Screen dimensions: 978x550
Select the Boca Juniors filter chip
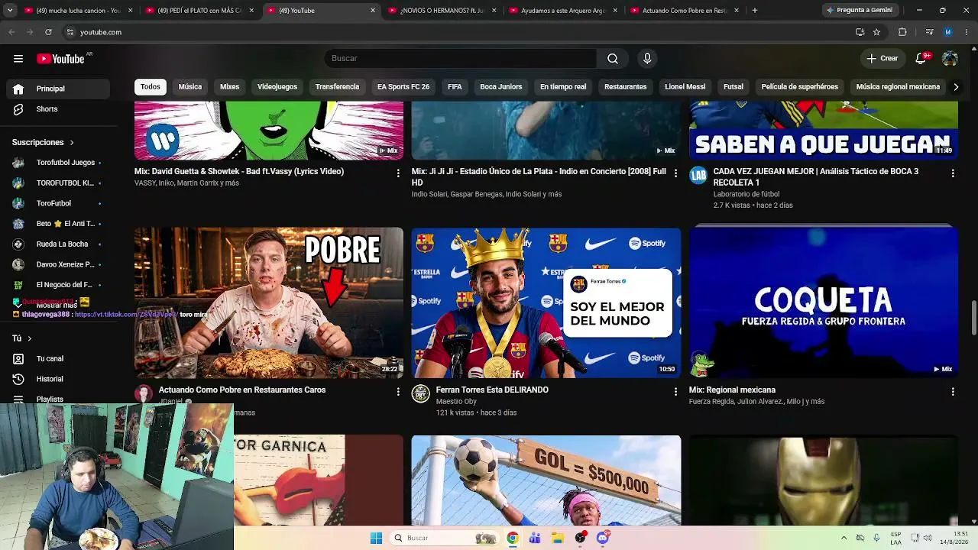pyautogui.click(x=501, y=87)
